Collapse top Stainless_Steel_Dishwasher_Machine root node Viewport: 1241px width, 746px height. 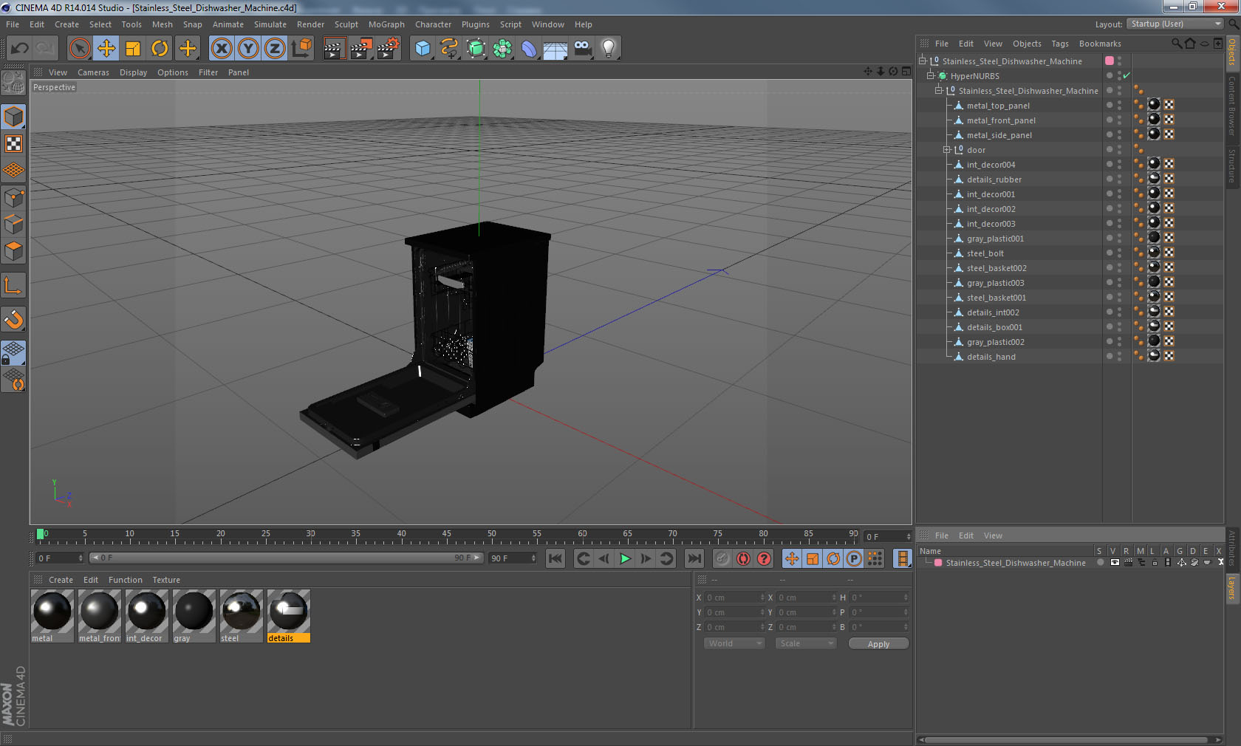point(923,61)
